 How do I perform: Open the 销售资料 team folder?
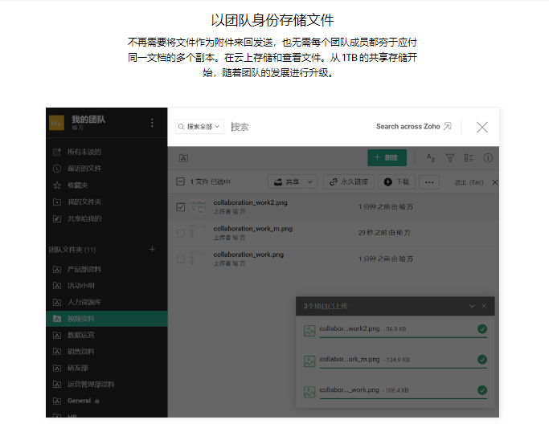pyautogui.click(x=81, y=352)
